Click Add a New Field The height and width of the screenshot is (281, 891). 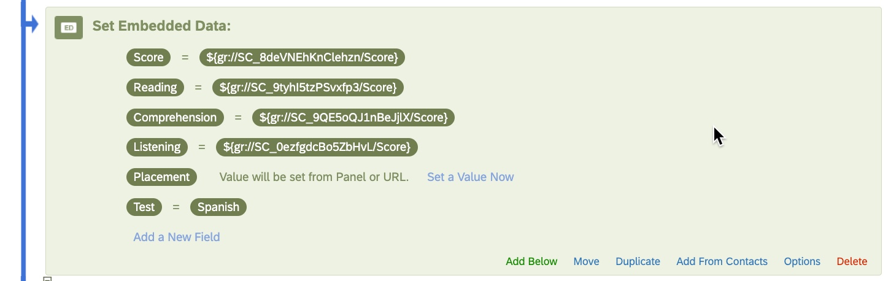[177, 237]
